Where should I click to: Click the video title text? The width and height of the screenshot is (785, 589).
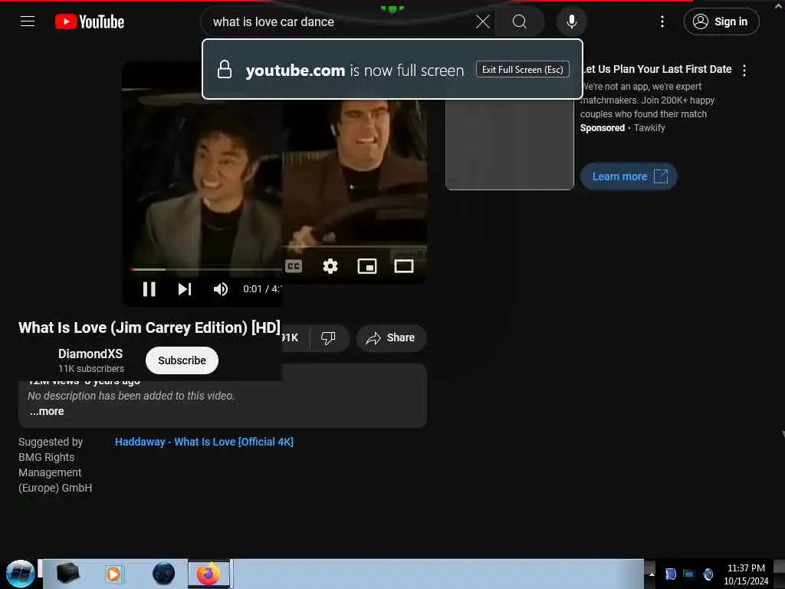[x=149, y=327]
